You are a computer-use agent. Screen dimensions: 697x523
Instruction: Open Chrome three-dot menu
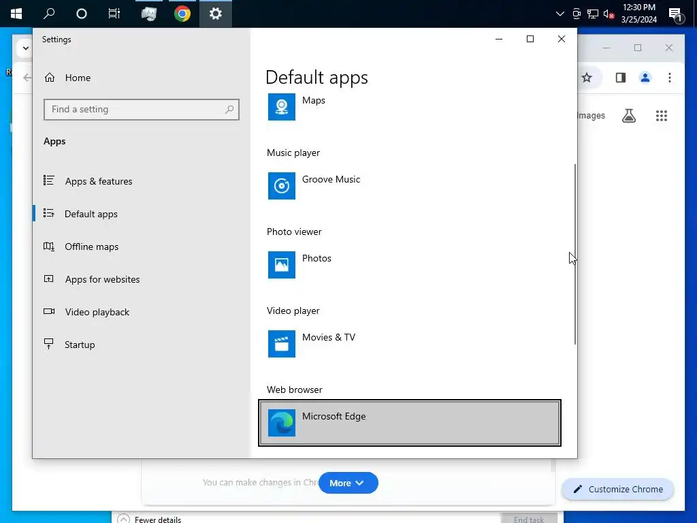670,78
